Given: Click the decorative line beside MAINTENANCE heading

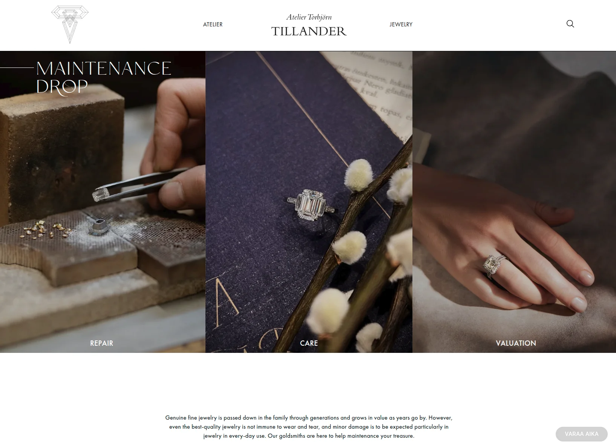Looking at the screenshot, I should tap(17, 68).
